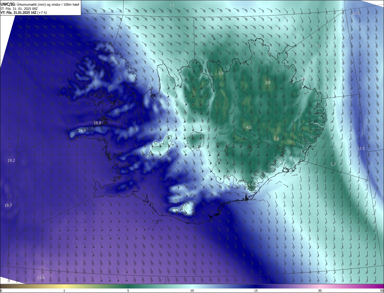Click the 3.8 value label
The image size is (384, 293).
(x=221, y=73)
